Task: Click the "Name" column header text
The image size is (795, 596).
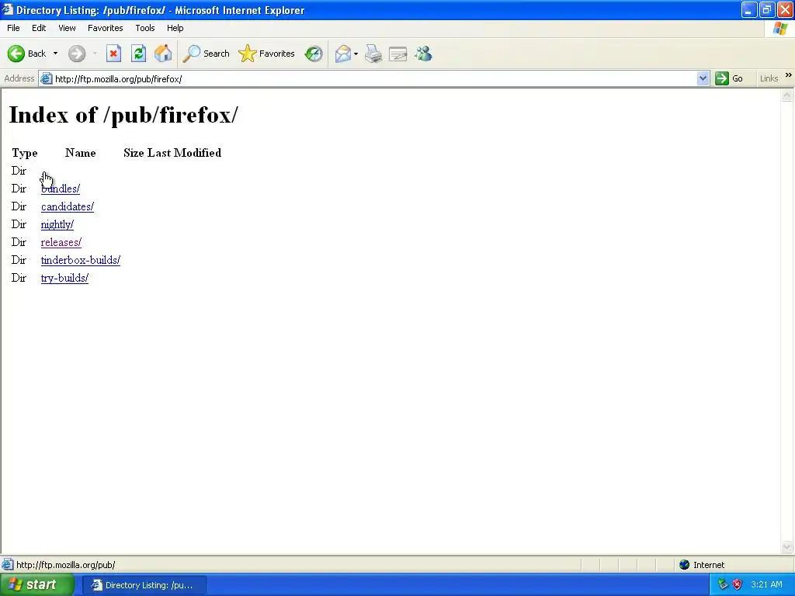Action: [80, 153]
